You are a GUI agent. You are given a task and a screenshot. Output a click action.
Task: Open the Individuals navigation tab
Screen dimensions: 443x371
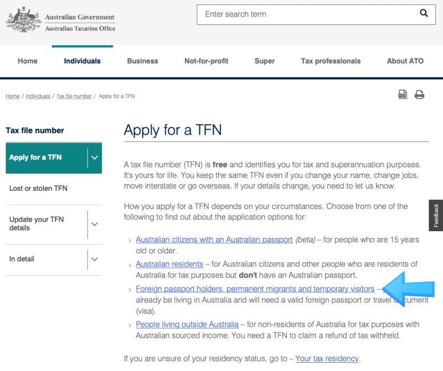82,61
